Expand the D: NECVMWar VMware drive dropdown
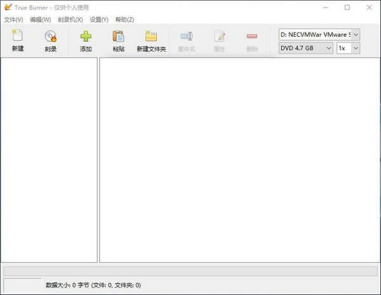The image size is (381, 295). tap(356, 34)
